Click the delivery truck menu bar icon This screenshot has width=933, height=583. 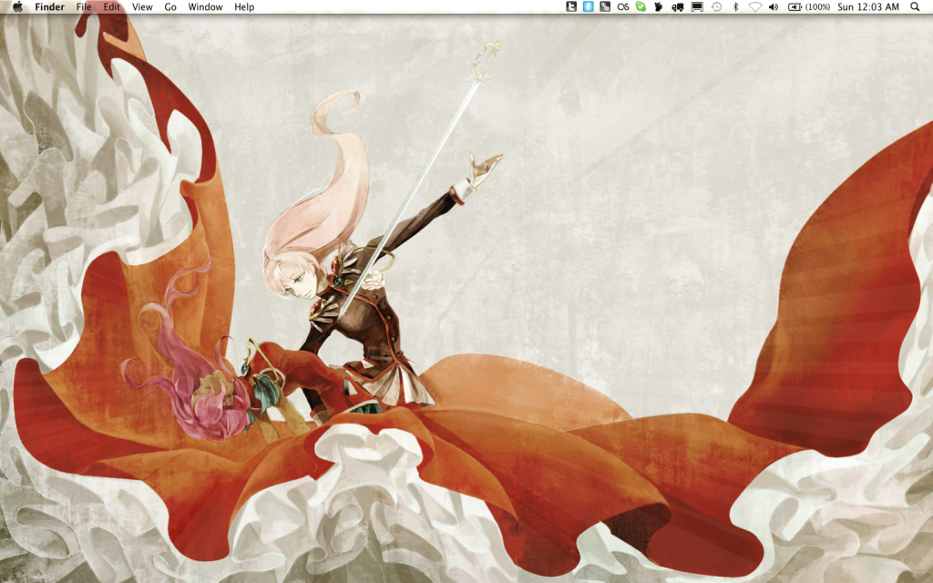coord(677,7)
